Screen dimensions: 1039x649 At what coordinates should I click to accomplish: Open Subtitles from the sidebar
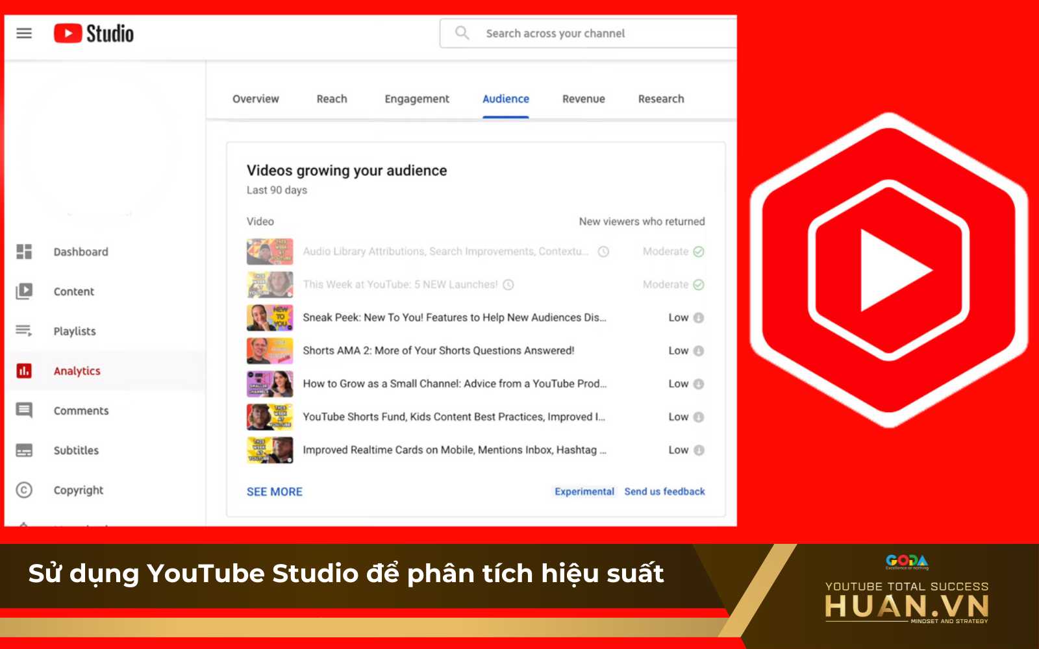[76, 450]
